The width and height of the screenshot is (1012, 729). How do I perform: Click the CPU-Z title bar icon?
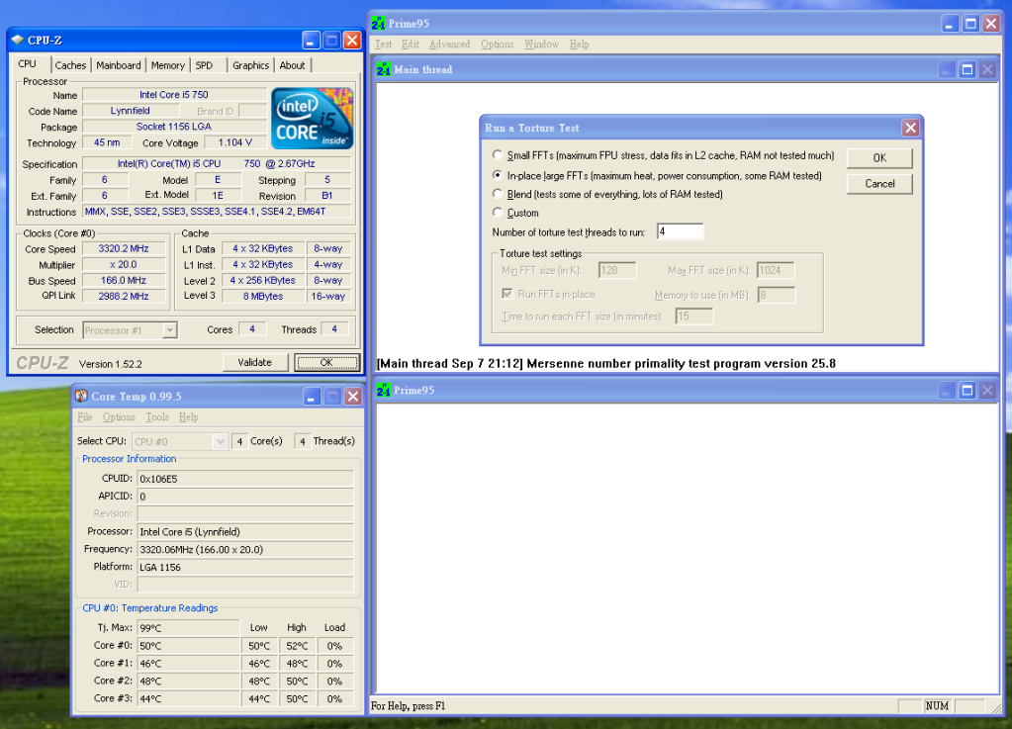click(x=18, y=40)
